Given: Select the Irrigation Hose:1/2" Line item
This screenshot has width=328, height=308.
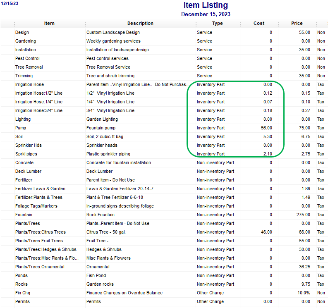Looking at the screenshot, I should (39, 93).
